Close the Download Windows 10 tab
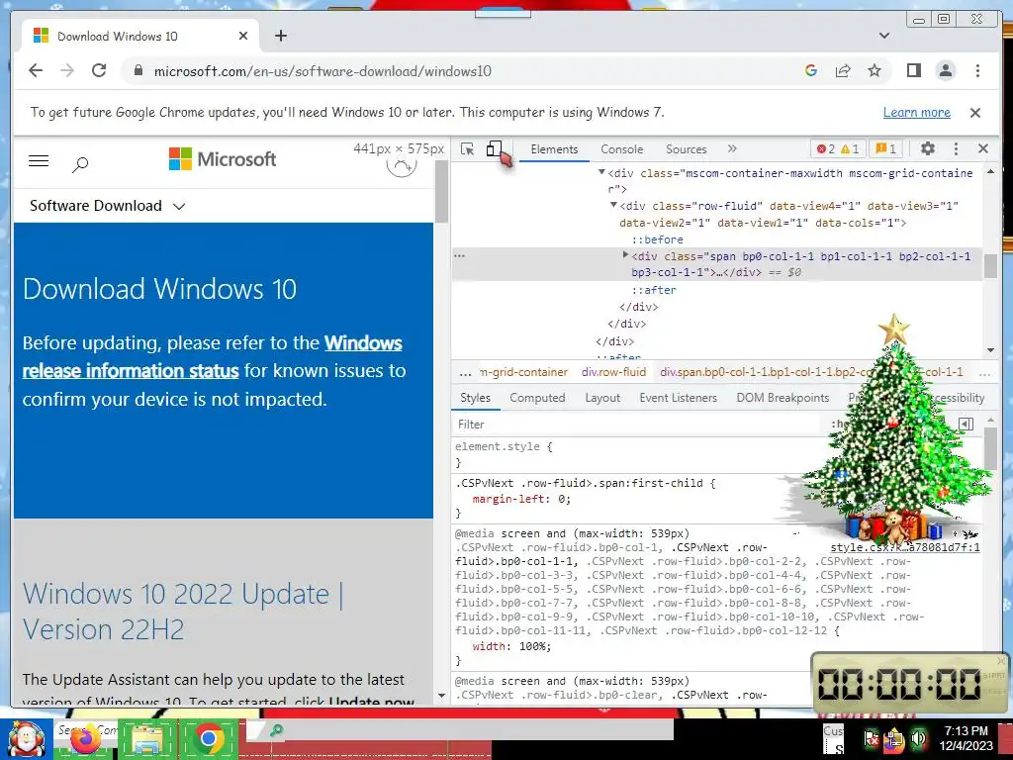This screenshot has height=760, width=1013. 243,37
